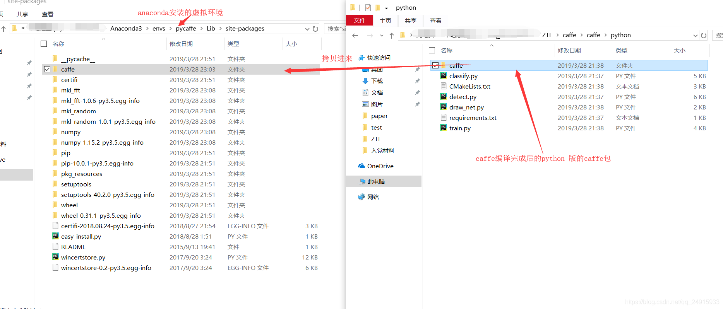Image resolution: width=723 pixels, height=309 pixels.
Task: Open 主页 tab in python window
Action: pyautogui.click(x=385, y=20)
